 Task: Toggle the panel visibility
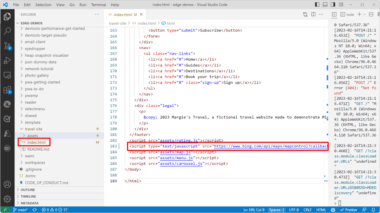[325, 4]
